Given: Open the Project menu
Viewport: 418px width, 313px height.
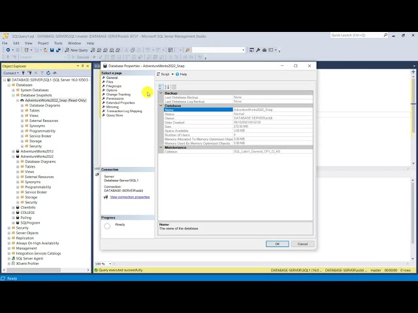Looking at the screenshot, I should pyautogui.click(x=43, y=43).
